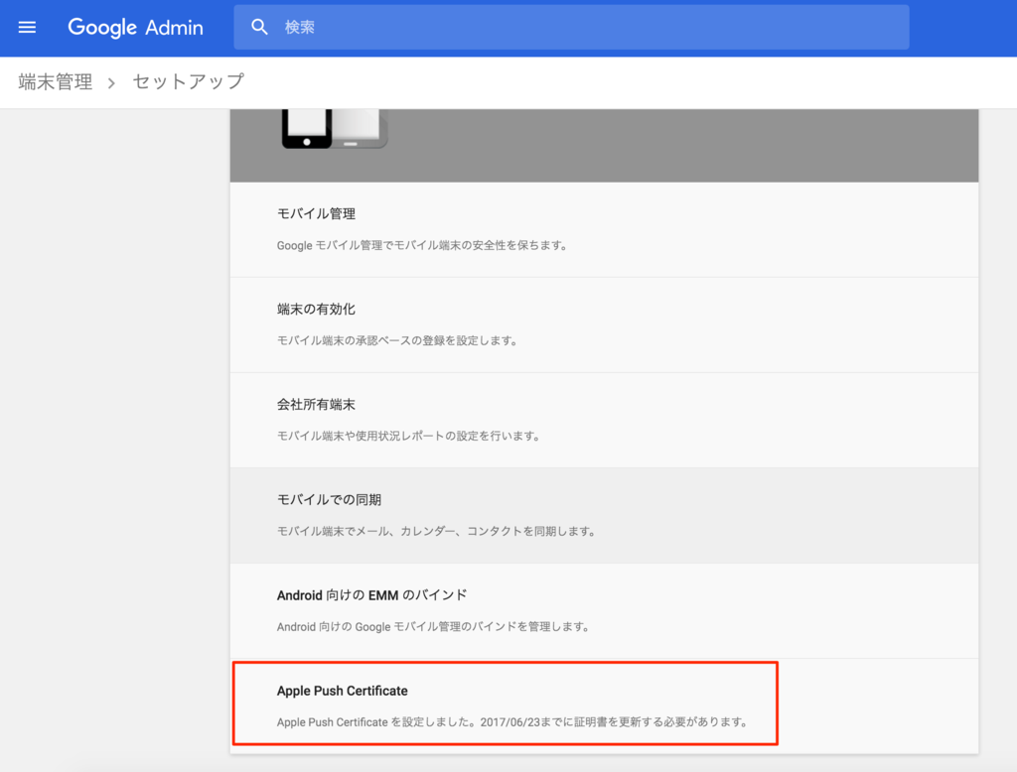Open 会社所有端末 settings section
This screenshot has height=772, width=1017.
pyautogui.click(x=605, y=420)
